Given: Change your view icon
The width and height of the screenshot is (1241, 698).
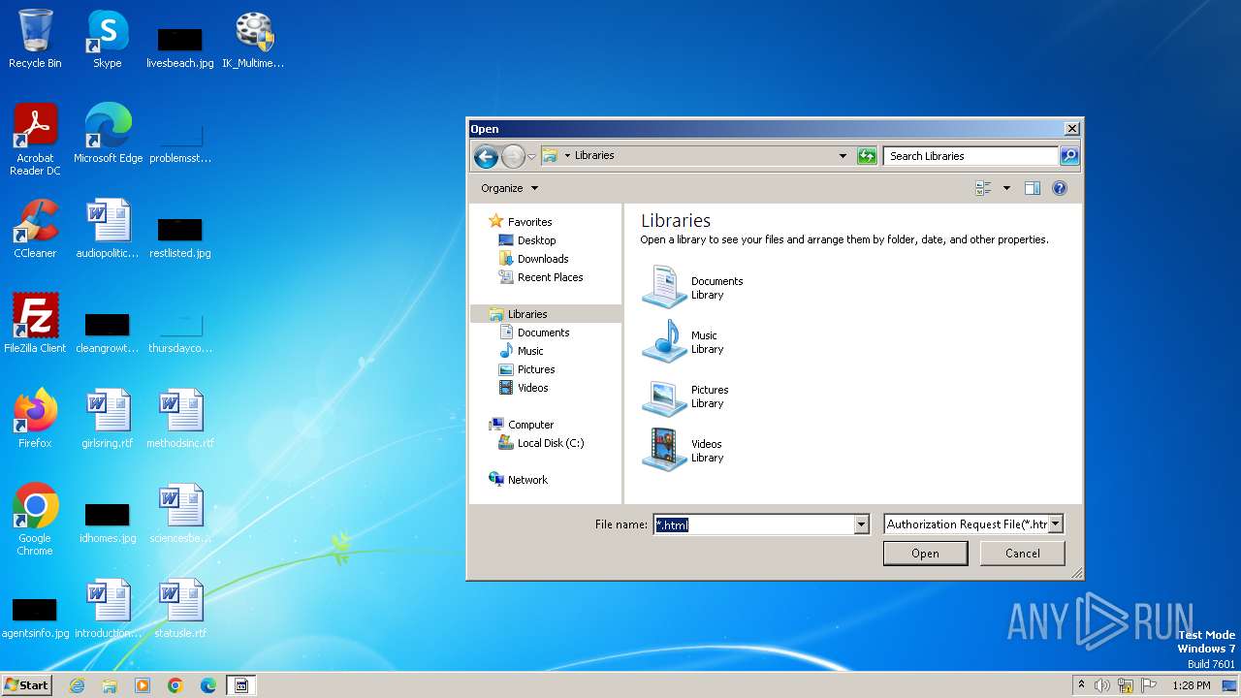Looking at the screenshot, I should [983, 188].
